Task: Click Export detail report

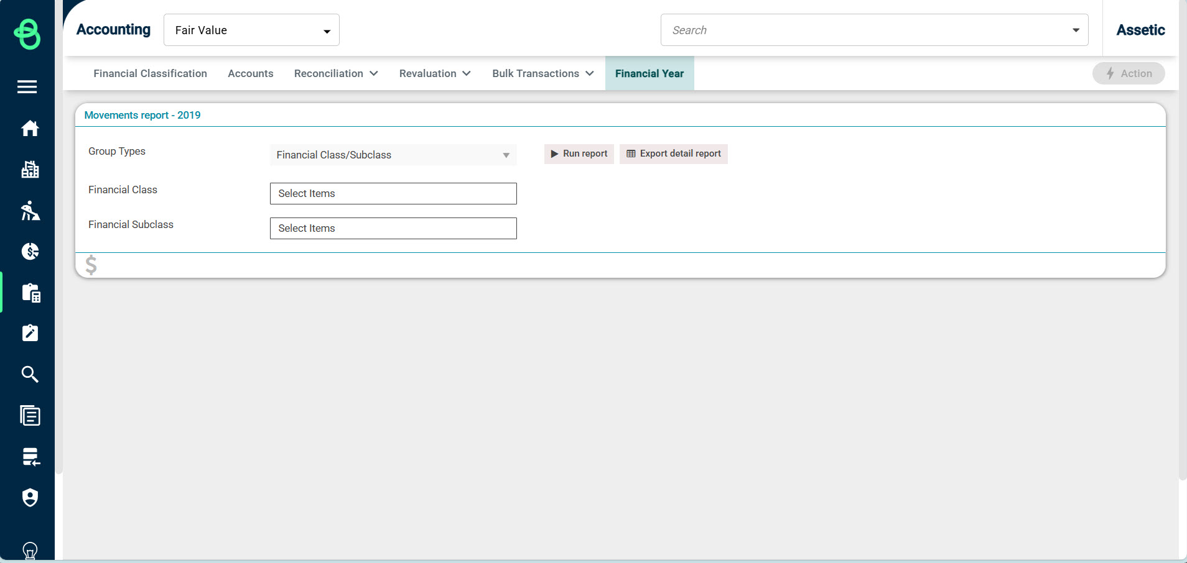Action: click(x=673, y=153)
